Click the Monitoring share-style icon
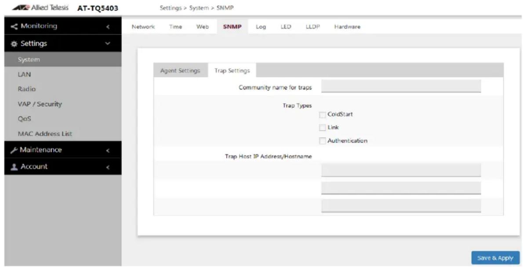Screen dimensions: 523x267 (x=14, y=26)
